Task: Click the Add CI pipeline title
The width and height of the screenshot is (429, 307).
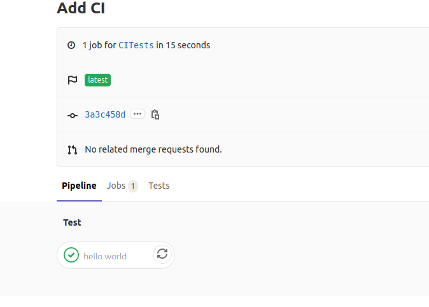Action: (x=81, y=8)
